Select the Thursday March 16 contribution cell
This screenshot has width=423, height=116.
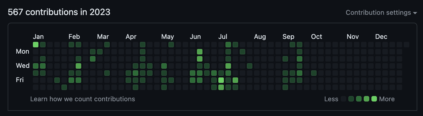pos(107,73)
